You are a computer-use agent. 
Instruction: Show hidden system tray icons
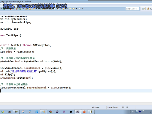(x=150, y=112)
